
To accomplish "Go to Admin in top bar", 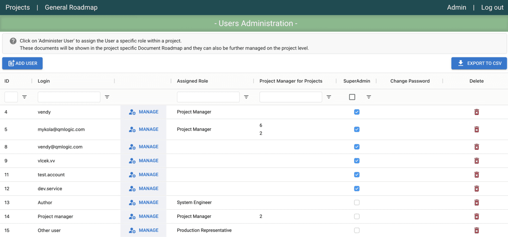I will click(456, 7).
